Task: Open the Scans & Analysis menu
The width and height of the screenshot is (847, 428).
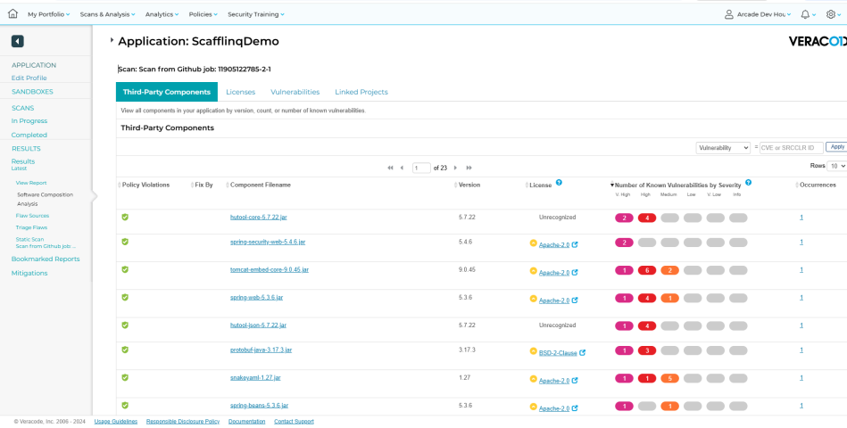Action: point(107,14)
